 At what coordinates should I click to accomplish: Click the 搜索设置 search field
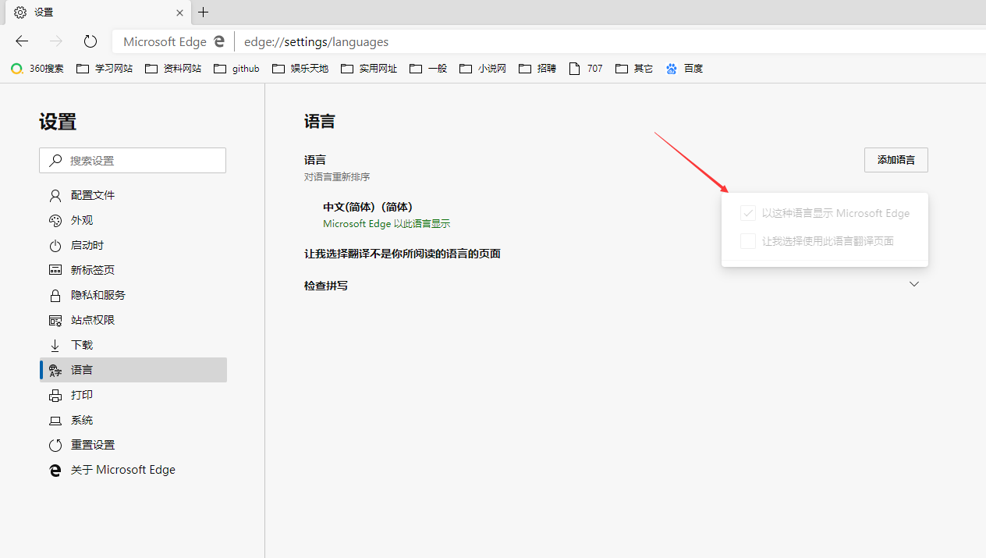click(133, 160)
